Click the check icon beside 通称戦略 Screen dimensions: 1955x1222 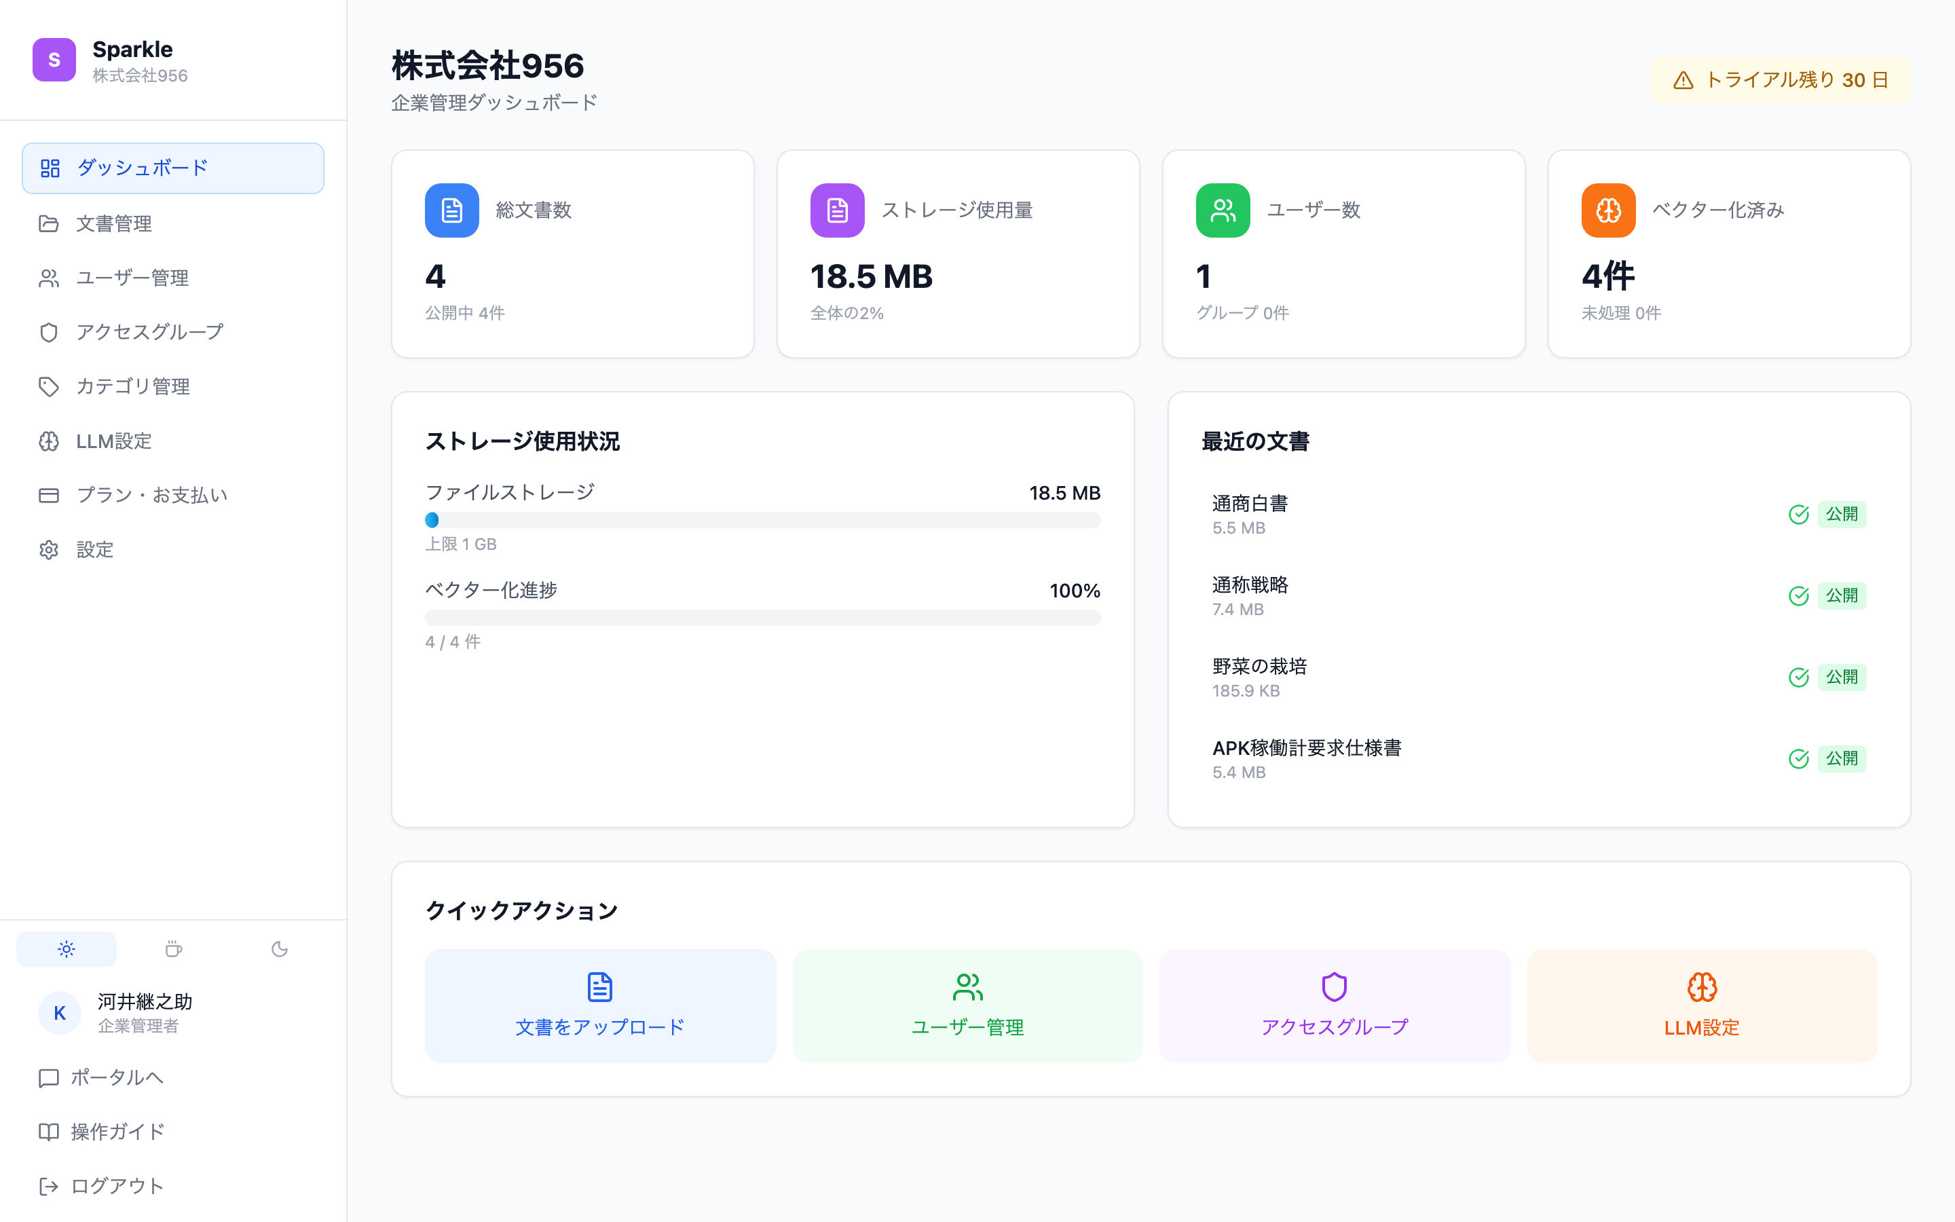[x=1798, y=595]
